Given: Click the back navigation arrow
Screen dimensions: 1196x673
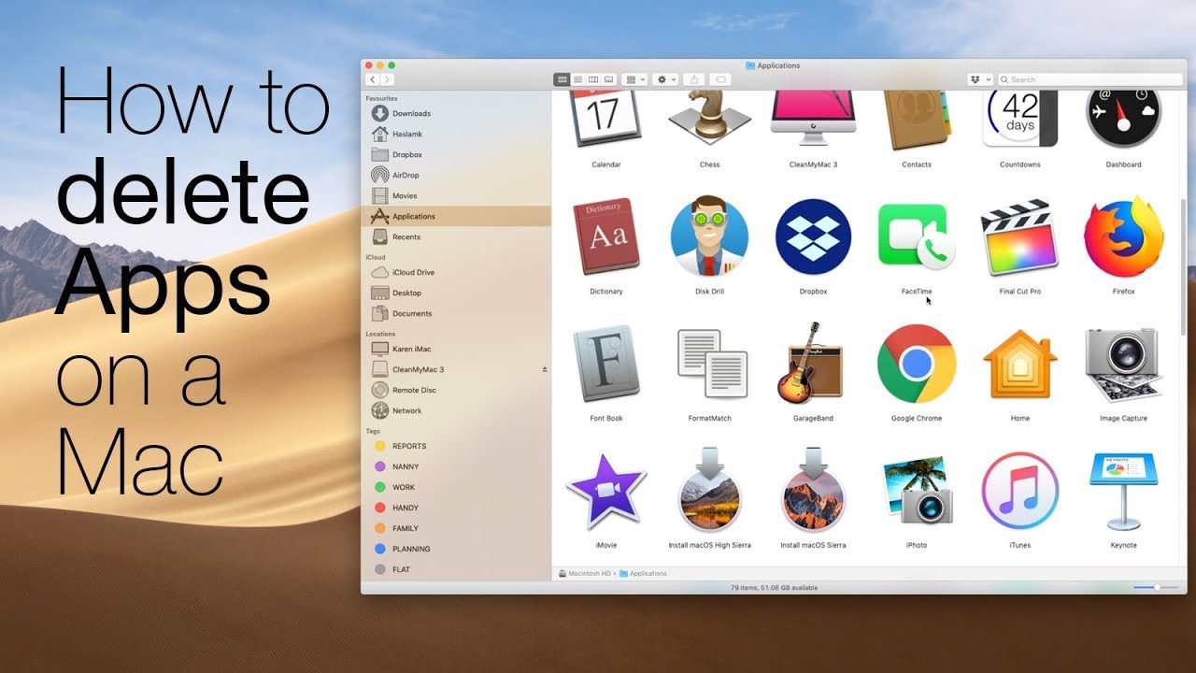Looking at the screenshot, I should [x=372, y=79].
